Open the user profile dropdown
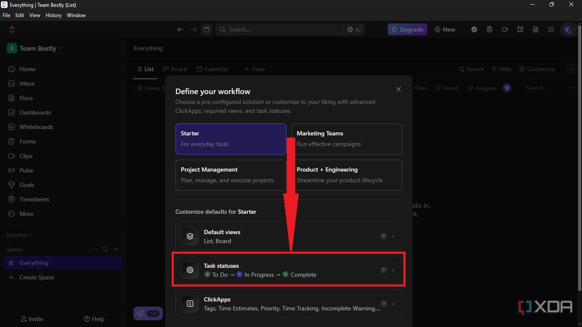This screenshot has width=582, height=327. tap(569, 29)
